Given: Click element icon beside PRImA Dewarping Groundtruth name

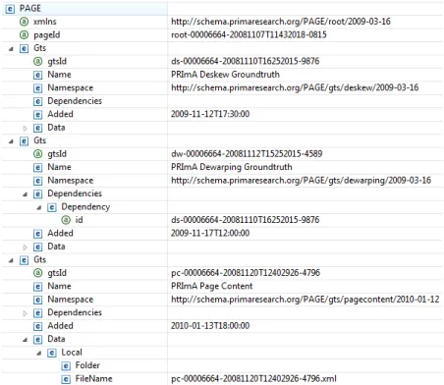Looking at the screenshot, I should (38, 168).
